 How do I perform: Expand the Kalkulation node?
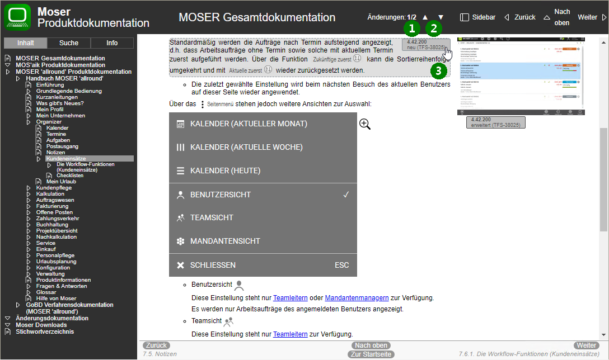[x=29, y=194]
